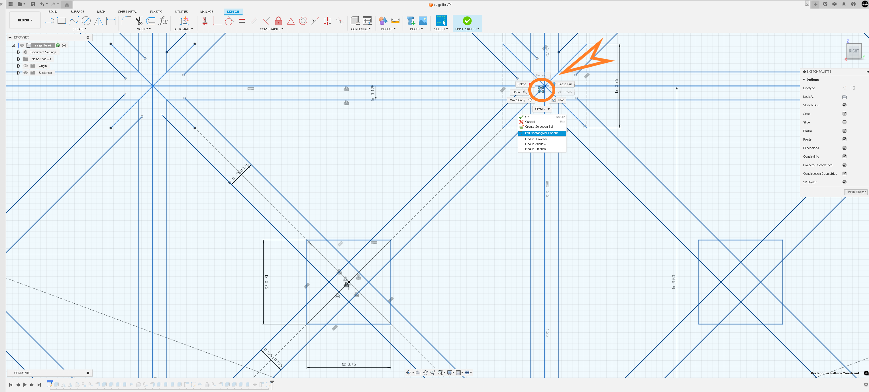Apply the Fix/Unfix lock constraint
Screen dimensions: 869x392
tap(278, 21)
